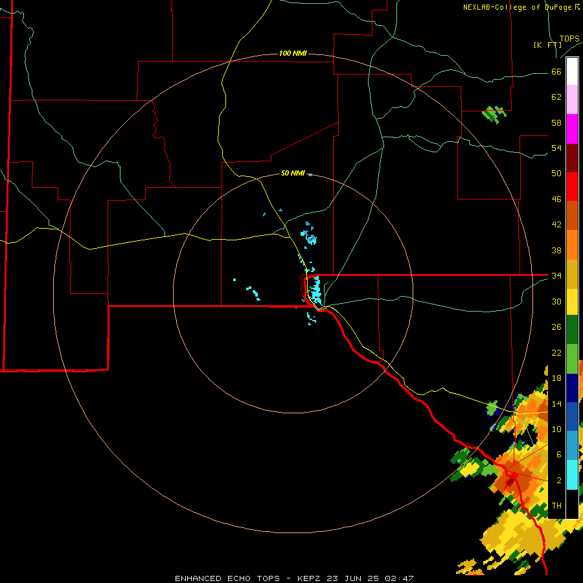Viewport: 583px width, 583px height.
Task: Select the dark maroon legend swatch
Action: tap(572, 158)
